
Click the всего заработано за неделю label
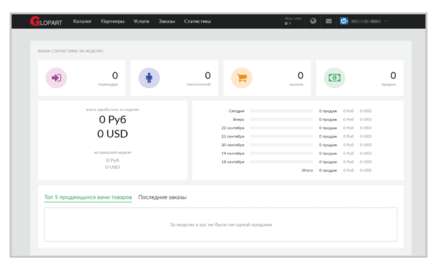112,109
